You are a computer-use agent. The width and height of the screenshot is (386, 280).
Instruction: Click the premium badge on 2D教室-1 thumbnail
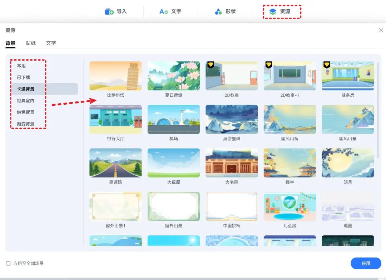point(269,65)
